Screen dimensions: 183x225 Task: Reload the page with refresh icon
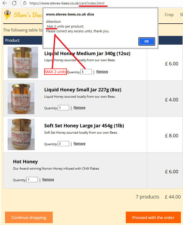point(14,3)
